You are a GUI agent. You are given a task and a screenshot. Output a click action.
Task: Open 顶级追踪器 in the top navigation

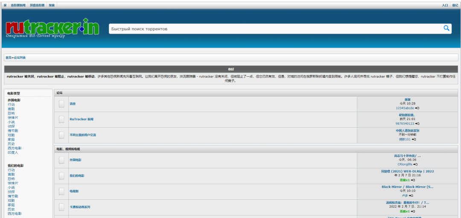coord(37,5)
